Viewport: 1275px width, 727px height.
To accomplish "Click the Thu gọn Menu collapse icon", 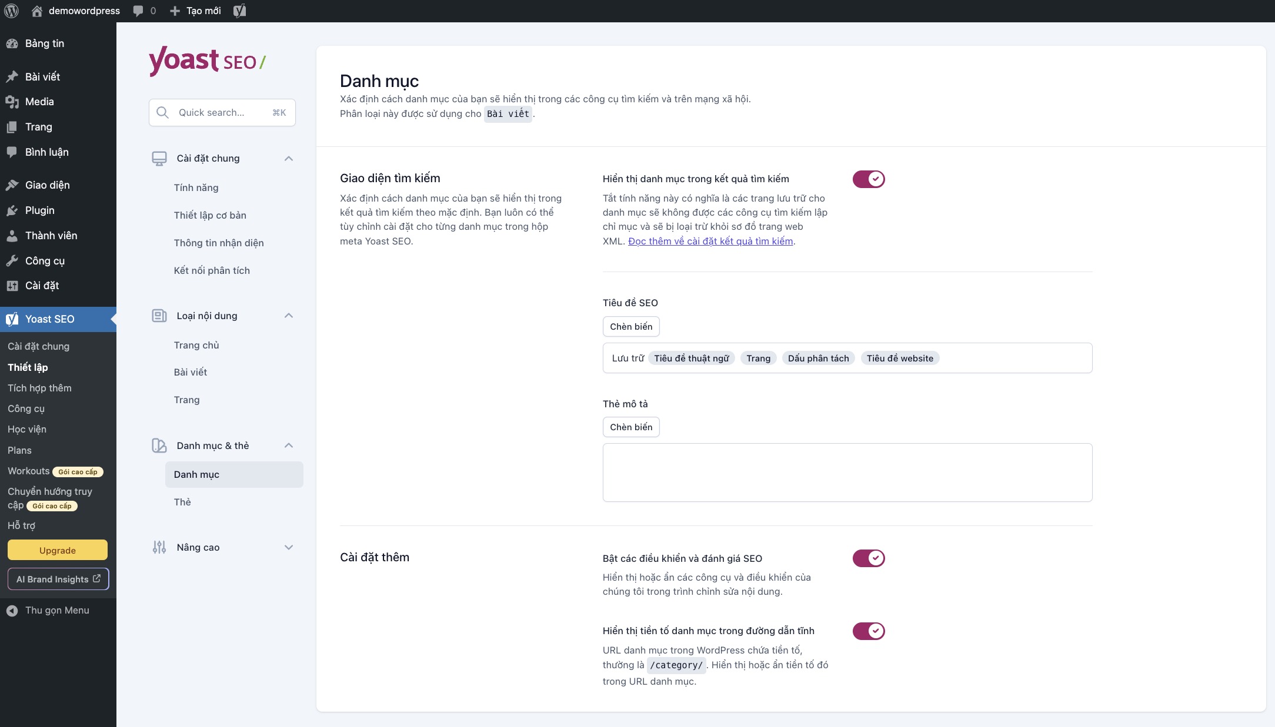I will [x=12, y=611].
